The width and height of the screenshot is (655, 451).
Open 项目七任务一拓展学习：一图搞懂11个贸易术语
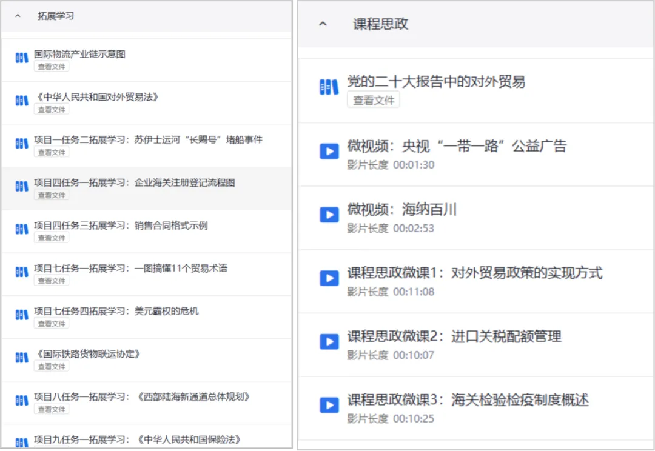point(130,268)
